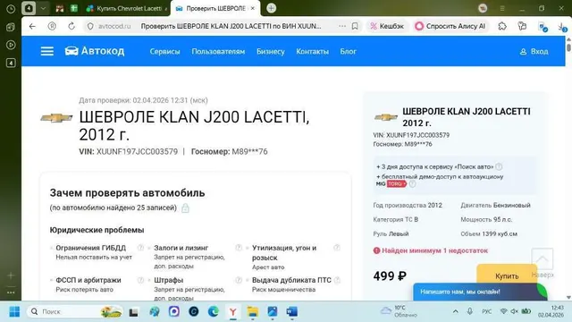Click the Выдача дубликата ПТС item
Screen dimensions: 572x322
pos(291,280)
